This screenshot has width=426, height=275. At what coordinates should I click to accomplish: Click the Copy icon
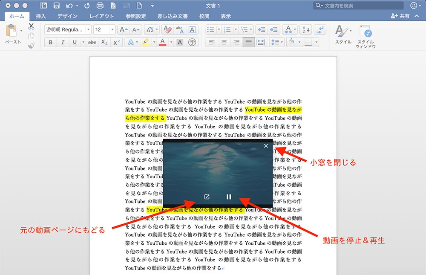coord(31,36)
